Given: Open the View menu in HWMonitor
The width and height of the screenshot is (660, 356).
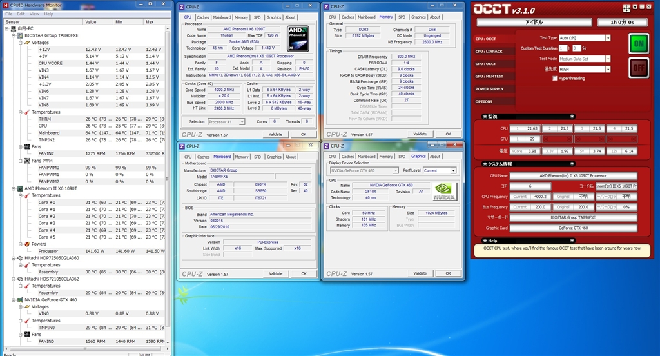Looking at the screenshot, I should pos(35,14).
